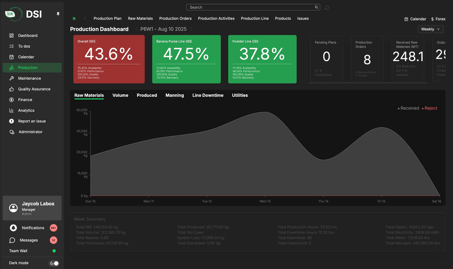Open Messages chat bubble icon

point(13,241)
